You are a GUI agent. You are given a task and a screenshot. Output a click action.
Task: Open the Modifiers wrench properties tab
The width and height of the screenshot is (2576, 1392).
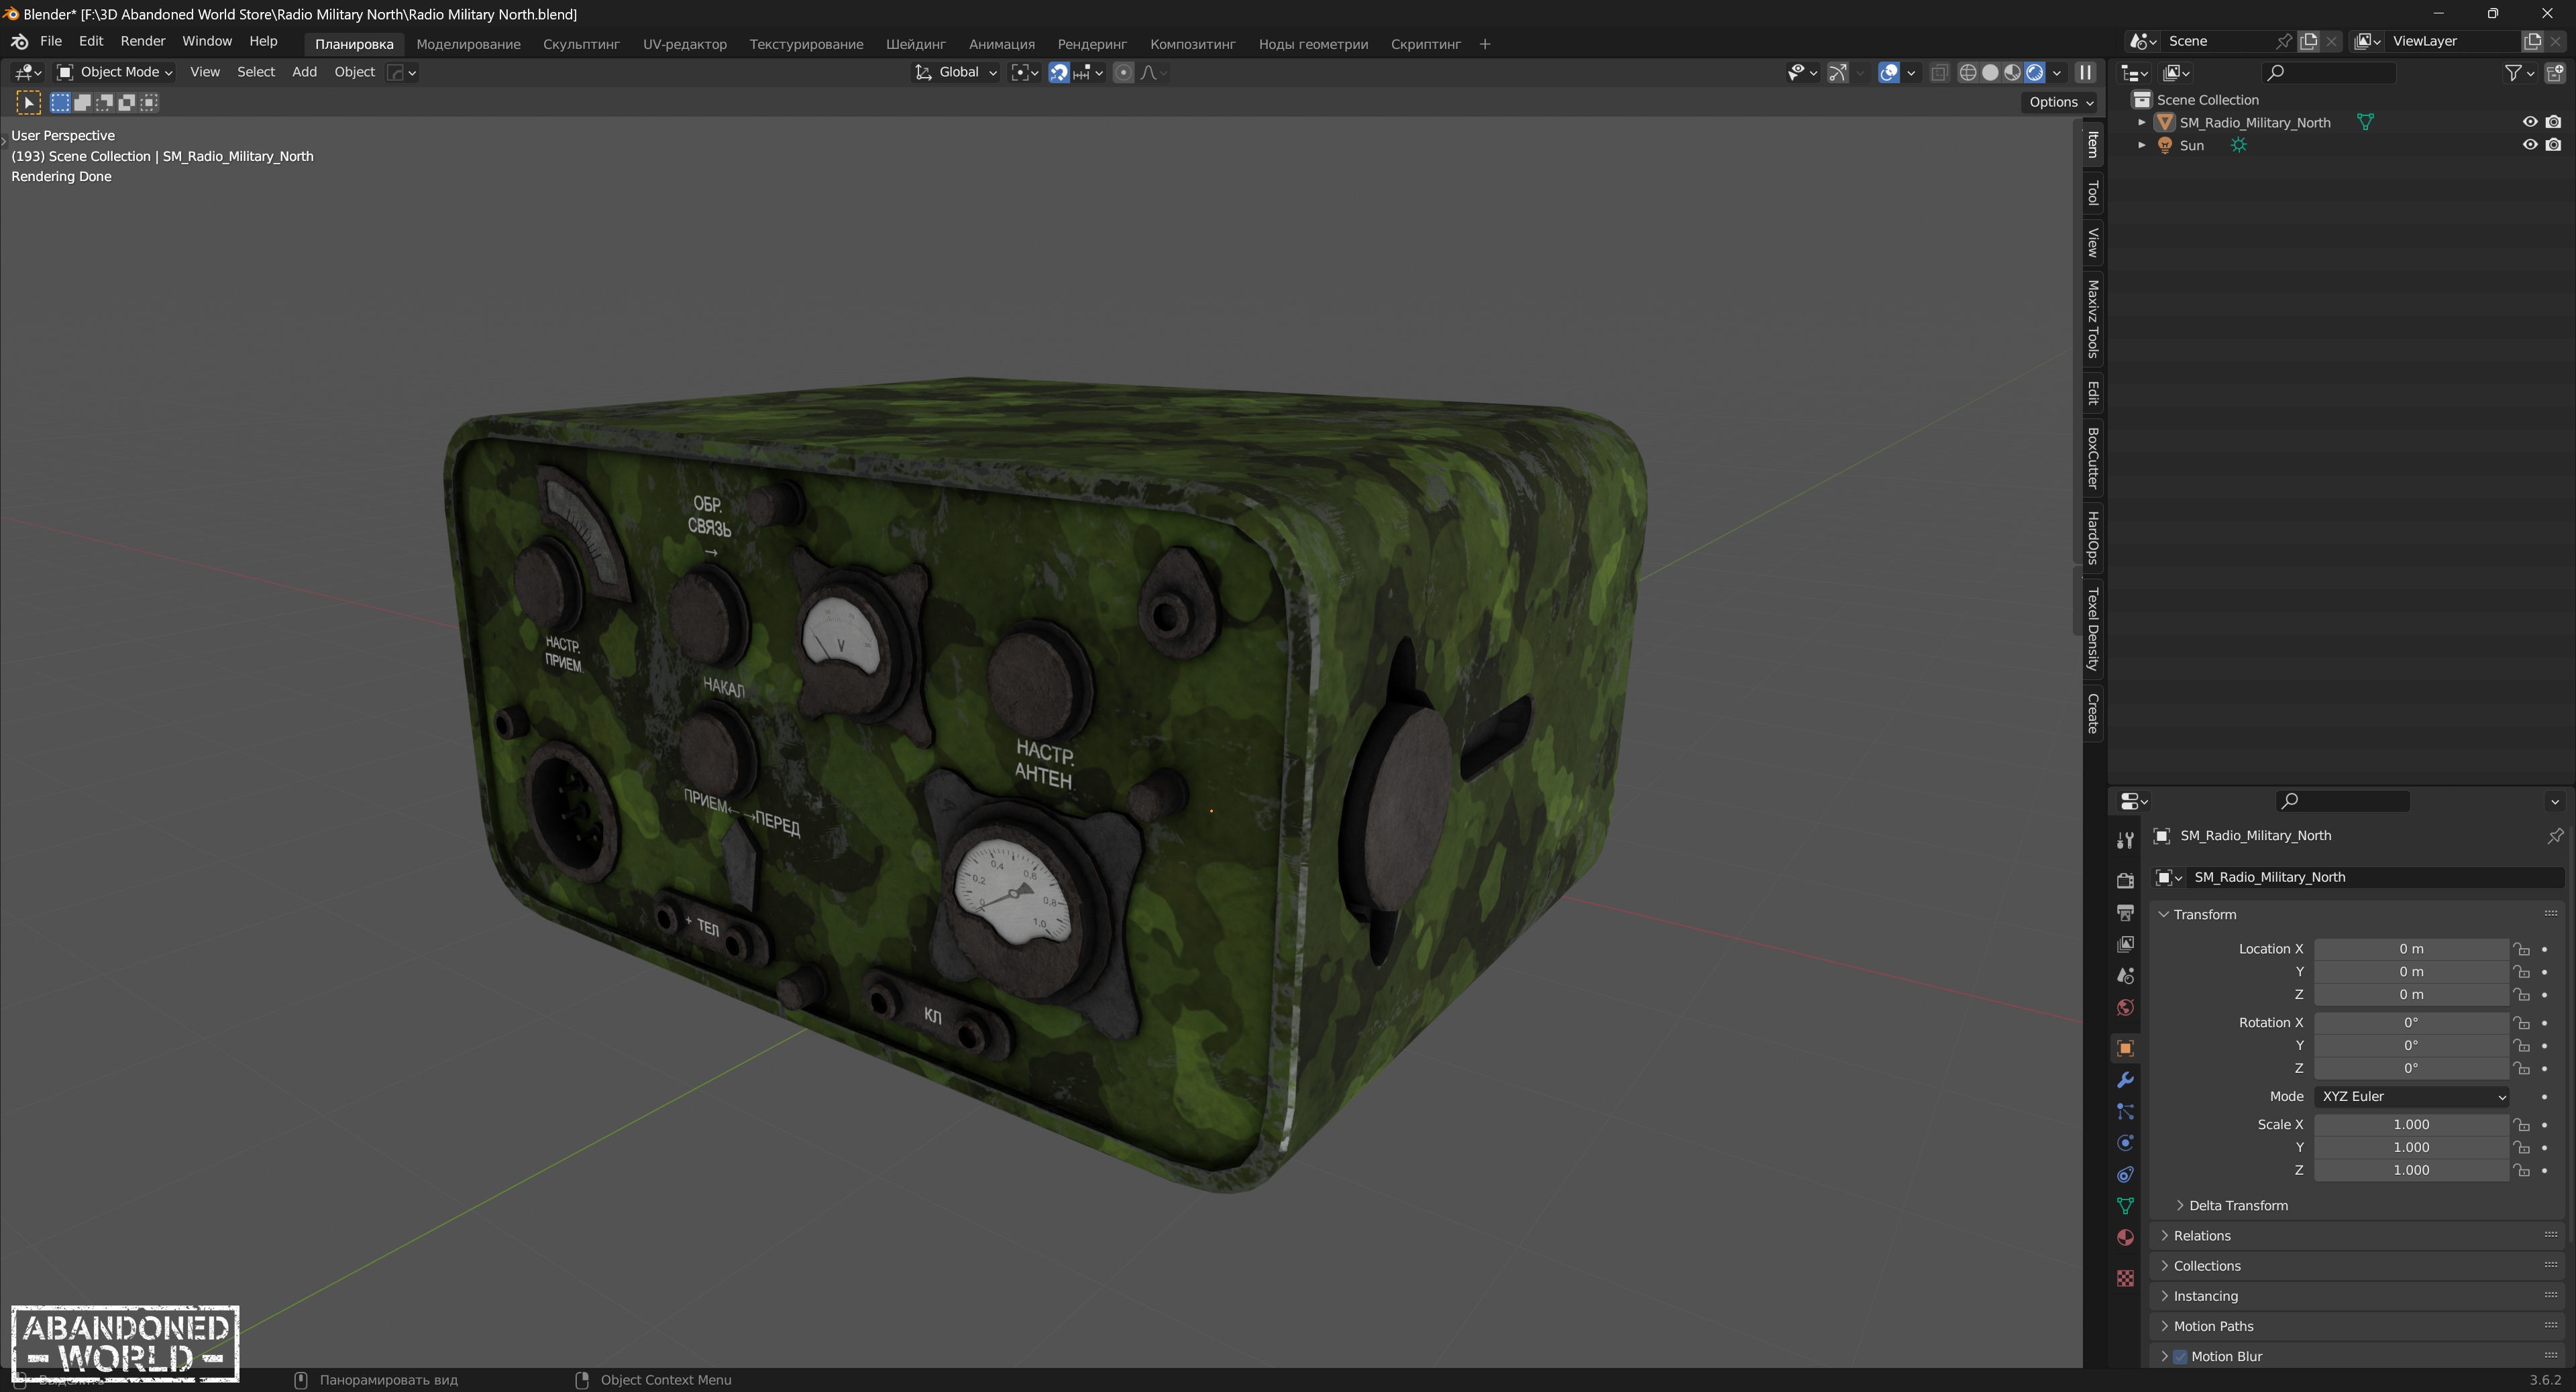2125,1080
